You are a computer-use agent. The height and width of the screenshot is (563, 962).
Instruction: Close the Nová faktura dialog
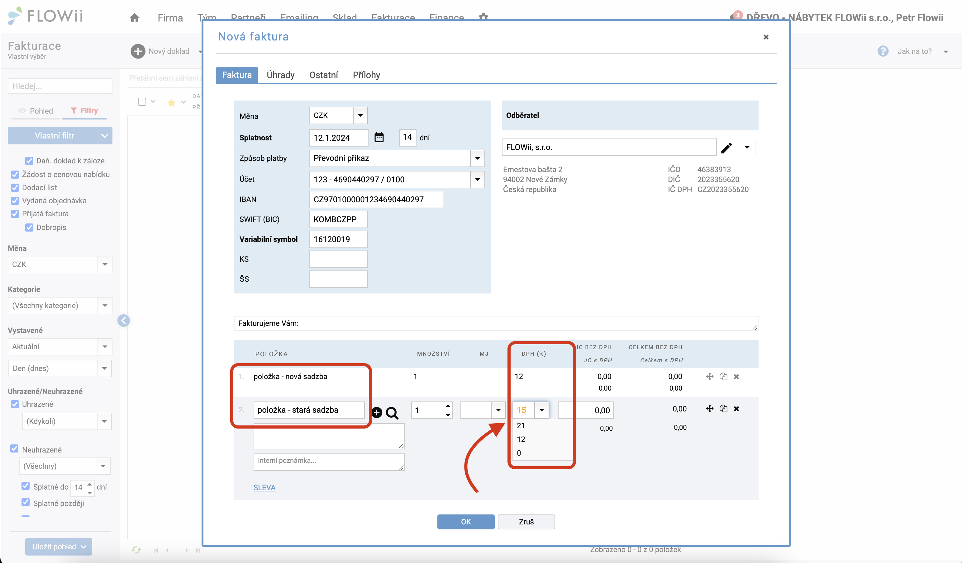766,37
